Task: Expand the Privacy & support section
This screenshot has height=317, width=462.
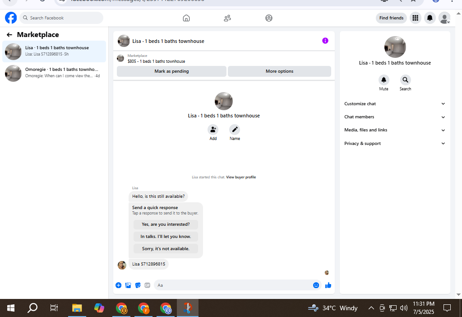Action: click(395, 143)
